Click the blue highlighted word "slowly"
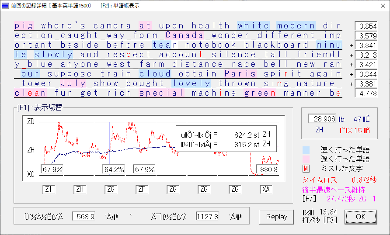 (53, 55)
